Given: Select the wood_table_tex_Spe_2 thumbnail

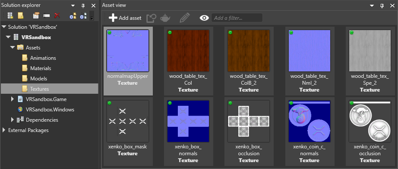Looking at the screenshot, I should (370, 51).
